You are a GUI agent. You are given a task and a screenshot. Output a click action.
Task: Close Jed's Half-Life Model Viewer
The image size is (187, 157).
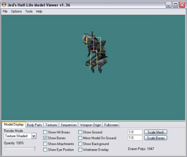coord(182,5)
